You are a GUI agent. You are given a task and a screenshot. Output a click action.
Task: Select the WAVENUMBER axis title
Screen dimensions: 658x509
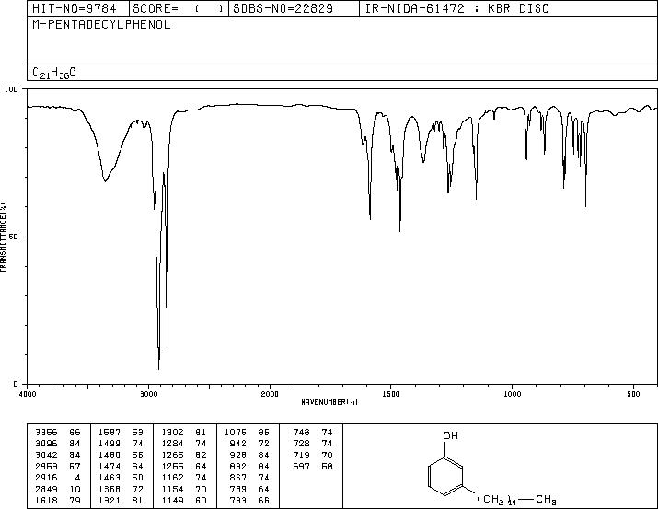point(329,402)
